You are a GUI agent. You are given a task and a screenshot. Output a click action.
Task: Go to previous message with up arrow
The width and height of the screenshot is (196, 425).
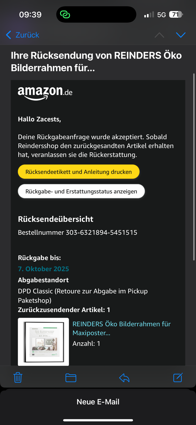point(159,35)
